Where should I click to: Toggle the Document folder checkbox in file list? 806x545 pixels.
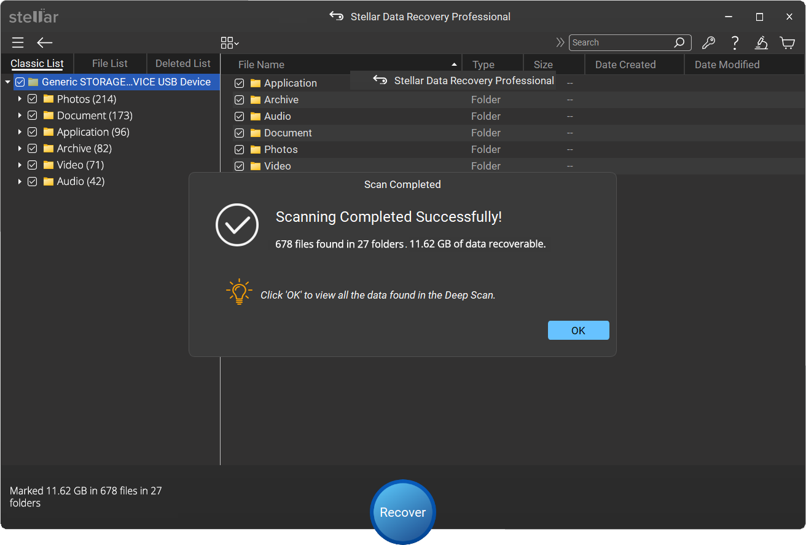click(x=240, y=133)
